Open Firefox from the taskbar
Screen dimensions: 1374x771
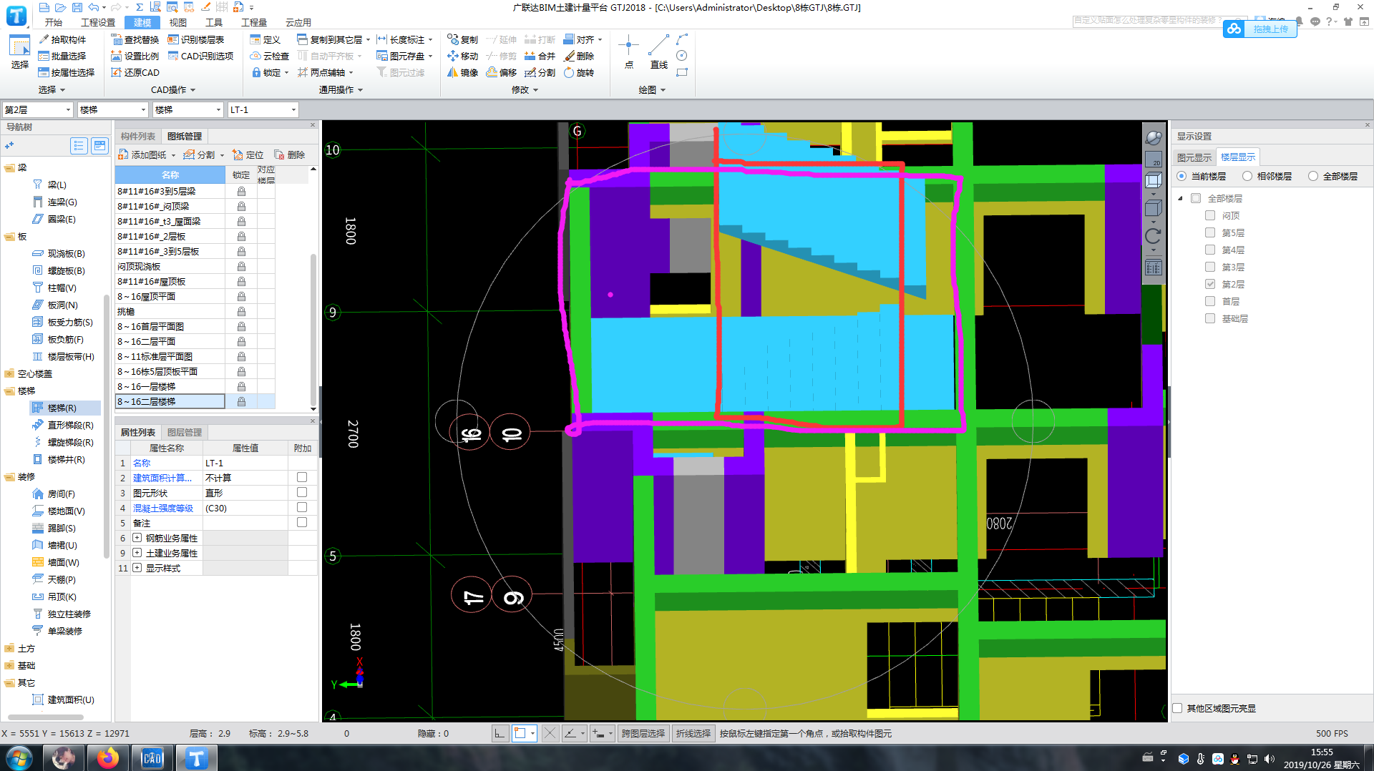click(108, 758)
